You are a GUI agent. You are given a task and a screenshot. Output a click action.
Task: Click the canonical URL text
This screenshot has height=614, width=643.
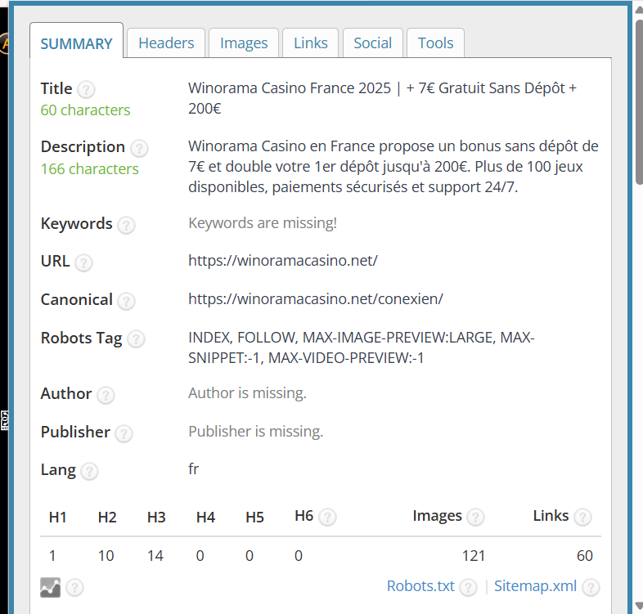316,299
